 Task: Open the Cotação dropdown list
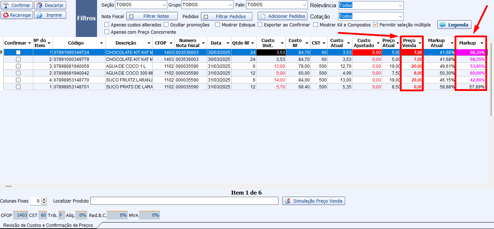400,16
